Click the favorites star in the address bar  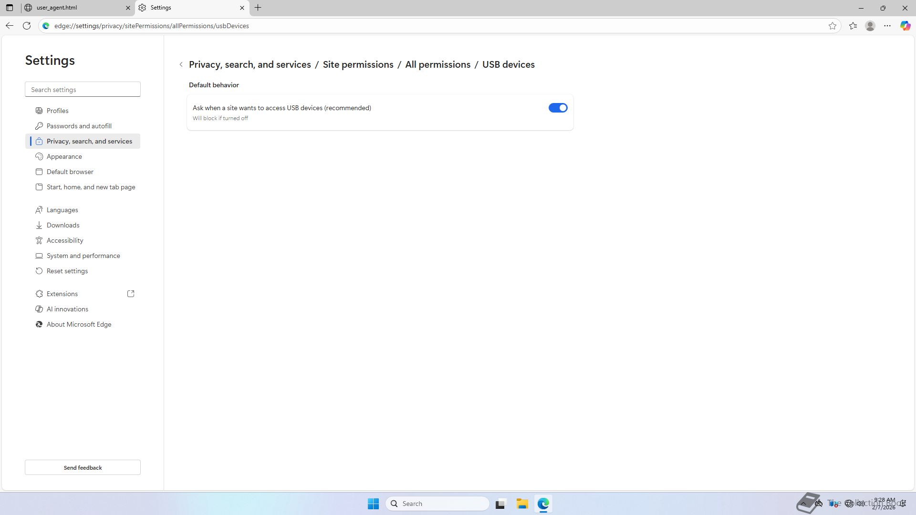833,26
